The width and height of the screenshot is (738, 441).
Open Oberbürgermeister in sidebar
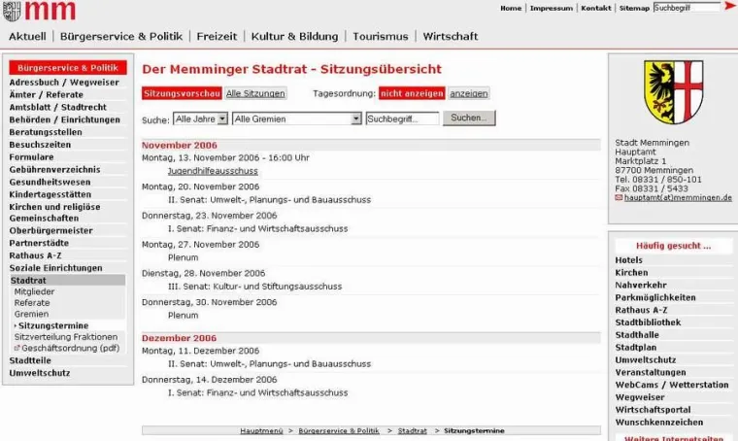pyautogui.click(x=50, y=230)
